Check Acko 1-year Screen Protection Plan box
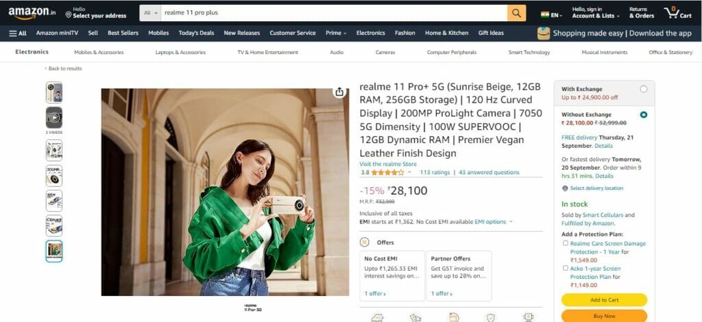Viewport: 702px width, 322px height. (x=566, y=269)
